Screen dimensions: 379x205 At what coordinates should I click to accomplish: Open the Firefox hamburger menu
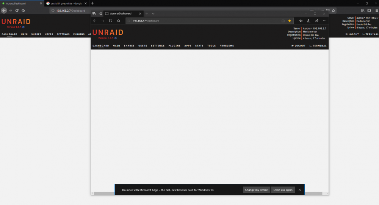pos(377,11)
